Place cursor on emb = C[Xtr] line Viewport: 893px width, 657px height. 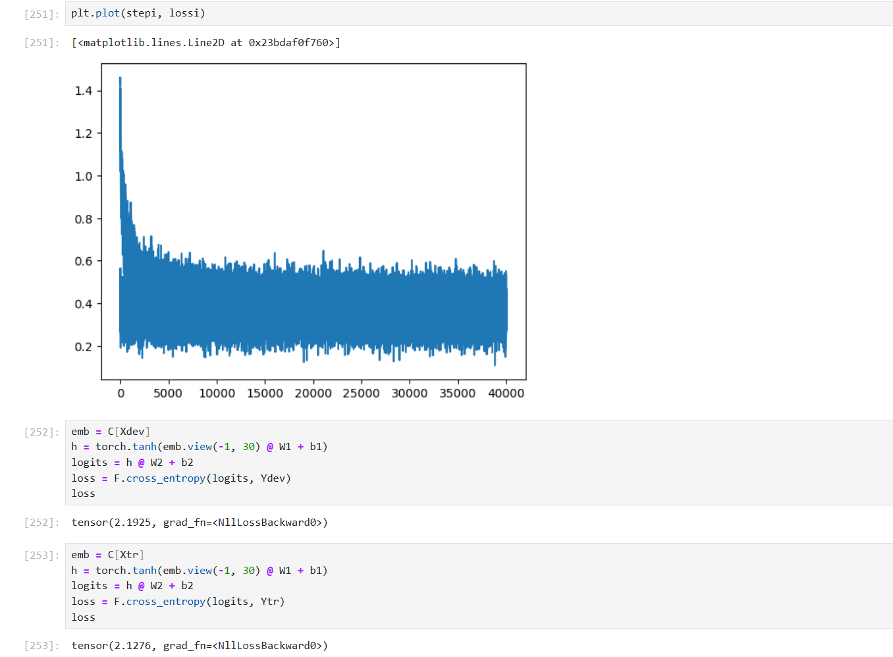tap(107, 555)
